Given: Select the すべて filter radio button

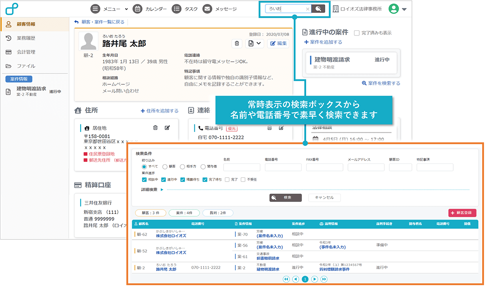Looking at the screenshot, I should [144, 166].
